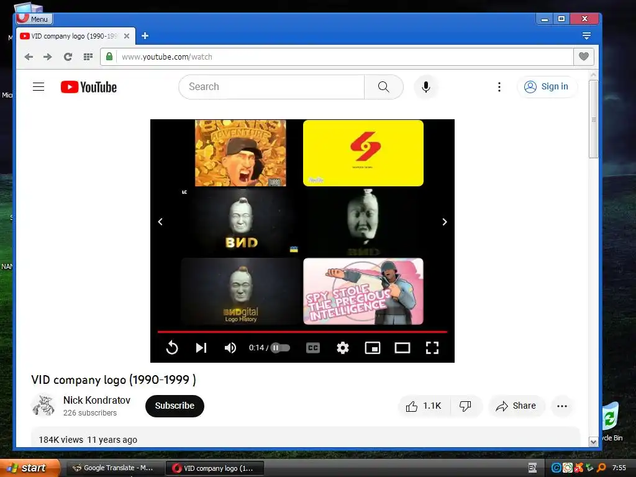Close the VID company logo tab
Image resolution: width=636 pixels, height=477 pixels.
tap(127, 36)
